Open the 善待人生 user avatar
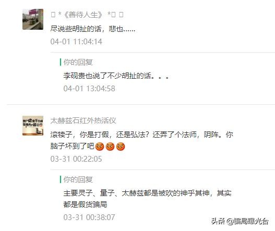The image size is (275, 231). pos(33,19)
